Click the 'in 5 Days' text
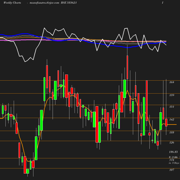Image resolution: width=180 pixels, height=180 pixels. [174, 163]
